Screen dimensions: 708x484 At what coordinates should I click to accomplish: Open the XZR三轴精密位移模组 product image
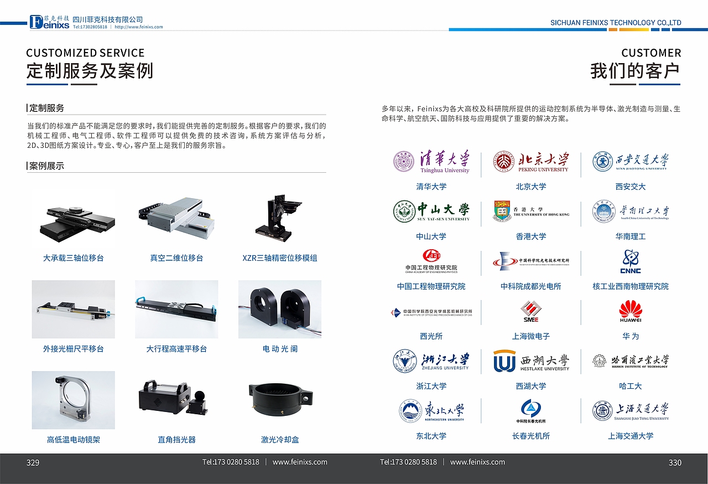[x=280, y=217]
